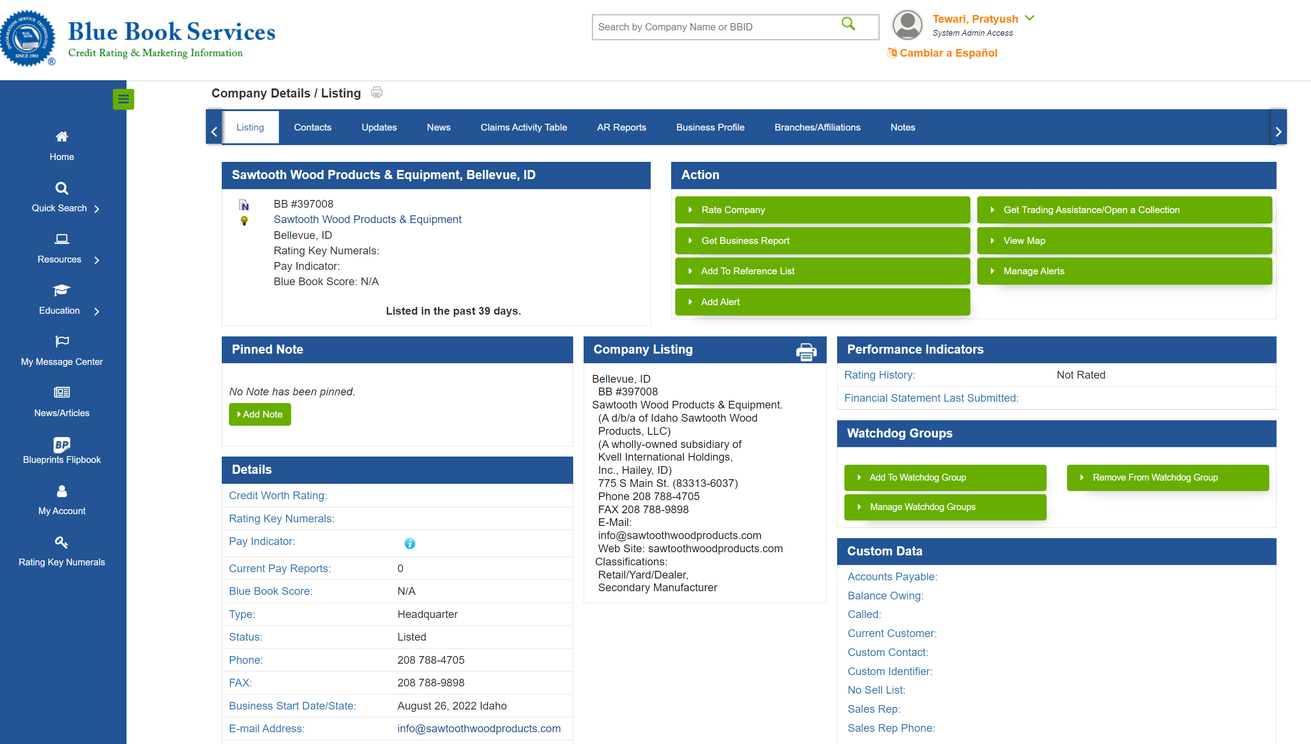Click the View Map button
The image size is (1311, 744).
pos(1125,241)
